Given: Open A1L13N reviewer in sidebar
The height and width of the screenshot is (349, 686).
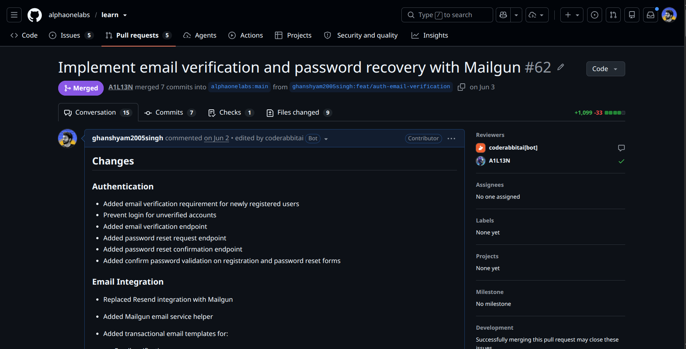Looking at the screenshot, I should [499, 161].
